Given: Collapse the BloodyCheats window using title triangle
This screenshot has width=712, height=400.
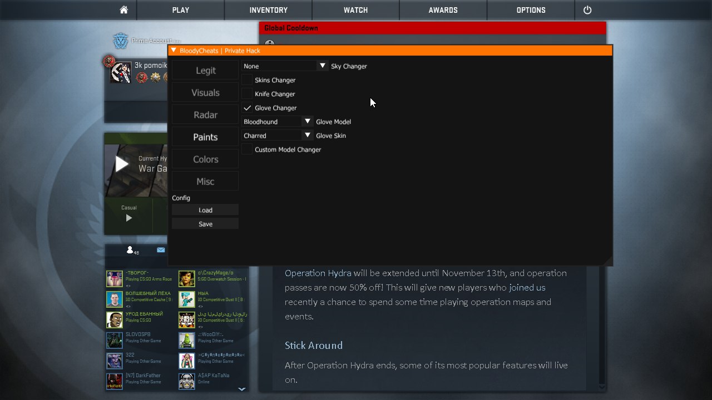Looking at the screenshot, I should (174, 51).
